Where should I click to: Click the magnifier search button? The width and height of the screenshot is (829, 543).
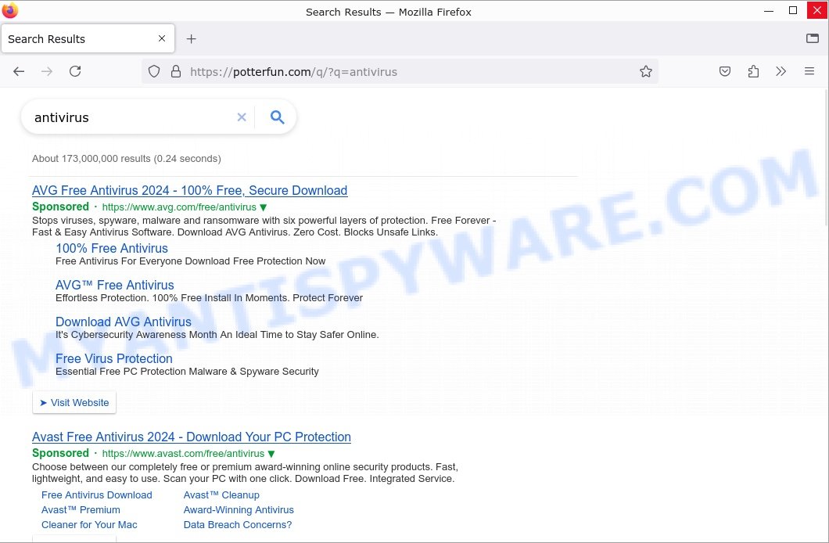[277, 117]
